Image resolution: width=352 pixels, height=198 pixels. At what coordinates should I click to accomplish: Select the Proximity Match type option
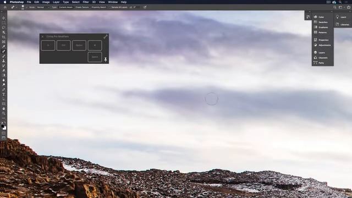pos(98,7)
